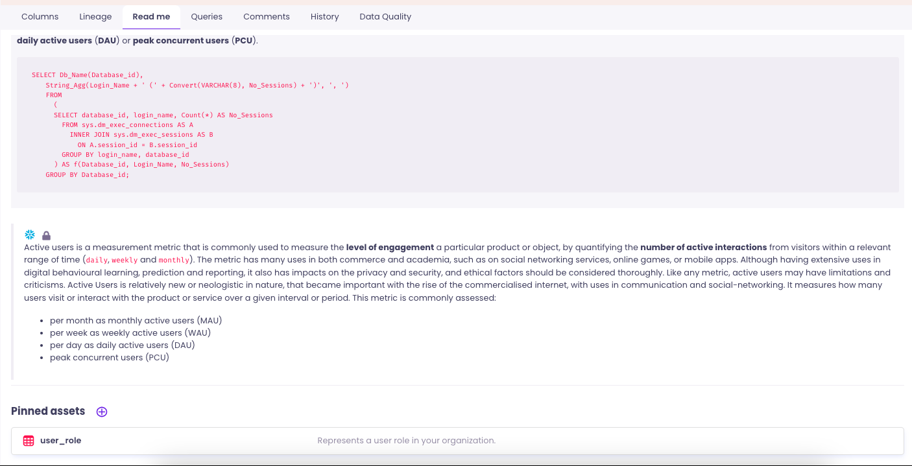Click the lock icon beside the Snowflake icon

click(x=46, y=235)
